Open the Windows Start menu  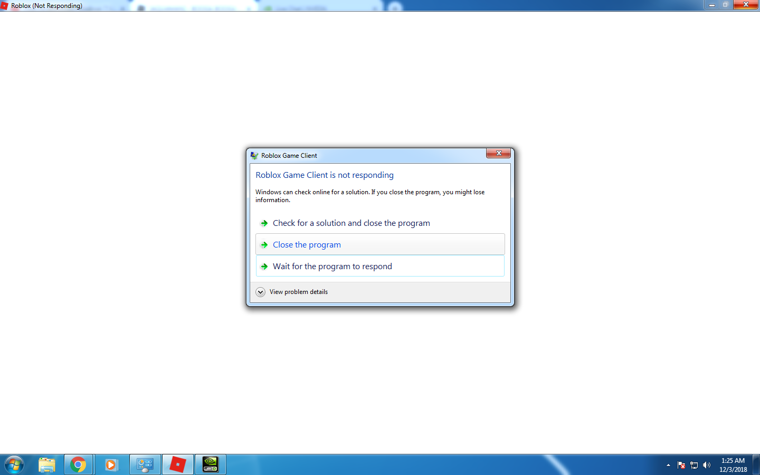[14, 464]
